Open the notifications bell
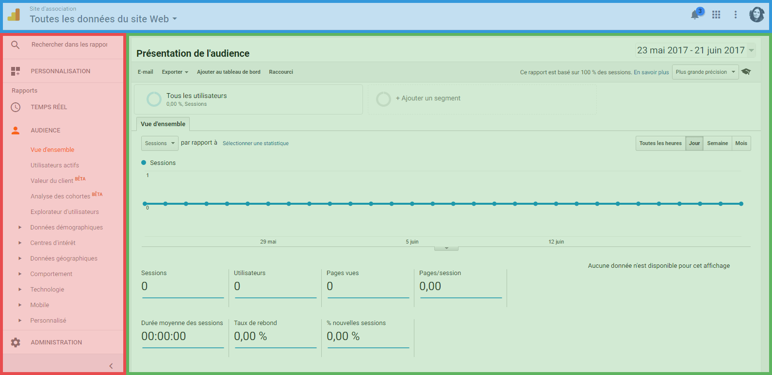The width and height of the screenshot is (772, 375). [695, 15]
